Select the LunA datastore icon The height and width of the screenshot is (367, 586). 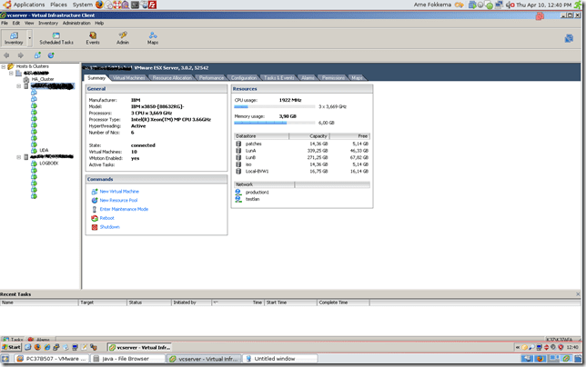(238, 150)
